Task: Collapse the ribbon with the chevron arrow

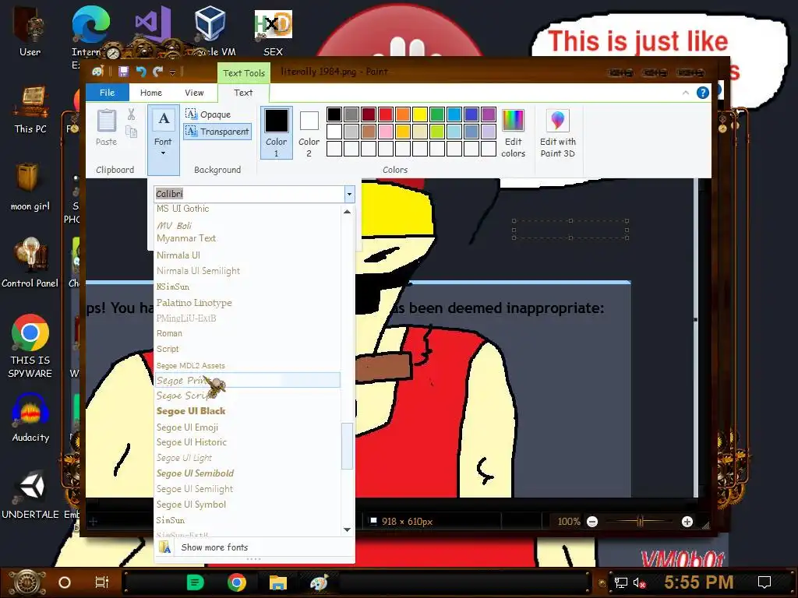Action: pyautogui.click(x=686, y=93)
